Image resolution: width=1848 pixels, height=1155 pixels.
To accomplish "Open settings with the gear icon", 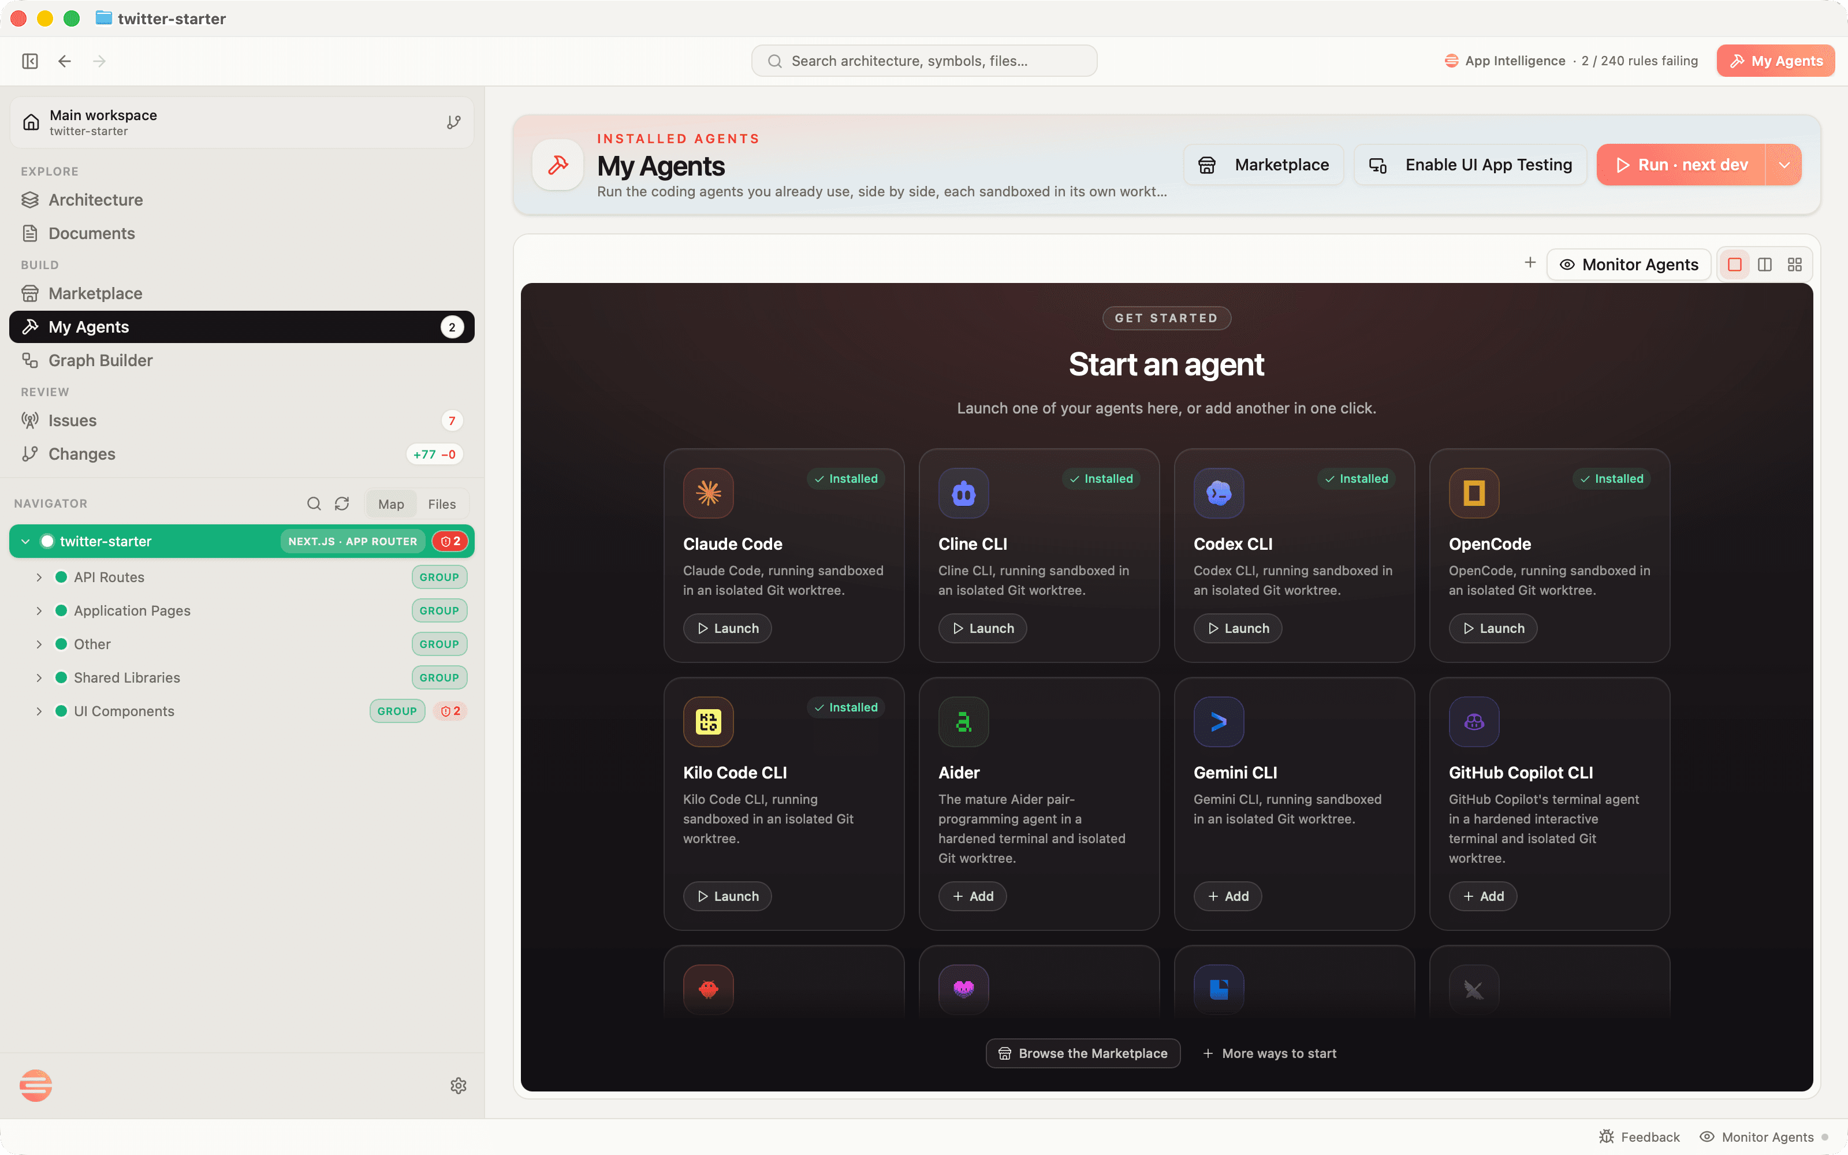I will point(458,1086).
